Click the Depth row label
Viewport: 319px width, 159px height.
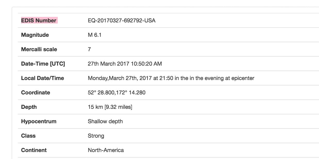(x=29, y=107)
